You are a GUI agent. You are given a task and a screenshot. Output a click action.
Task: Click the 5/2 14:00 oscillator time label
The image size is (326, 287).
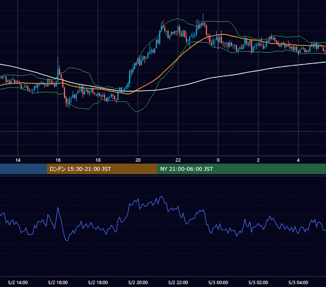tap(18, 282)
